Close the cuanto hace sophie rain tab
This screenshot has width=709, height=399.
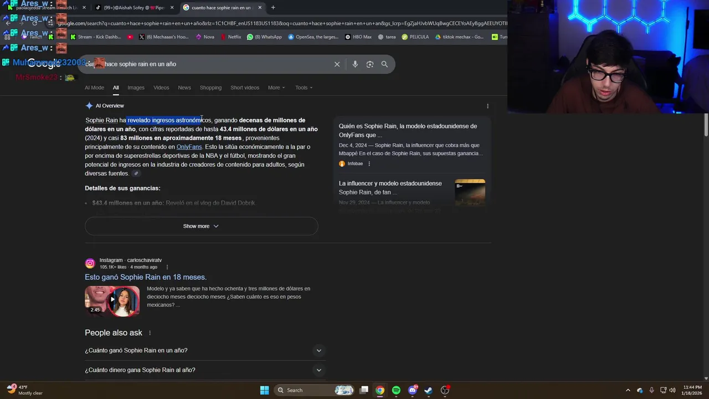[x=259, y=8]
